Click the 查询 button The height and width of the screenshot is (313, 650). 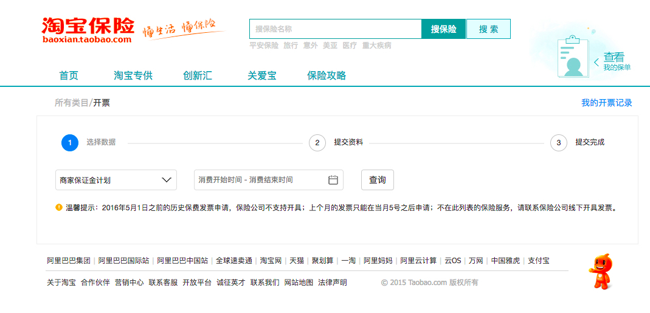(378, 180)
